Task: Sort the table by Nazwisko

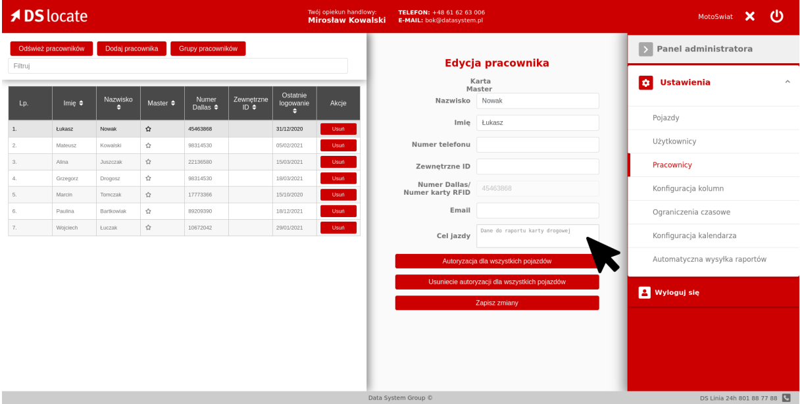Action: (118, 107)
